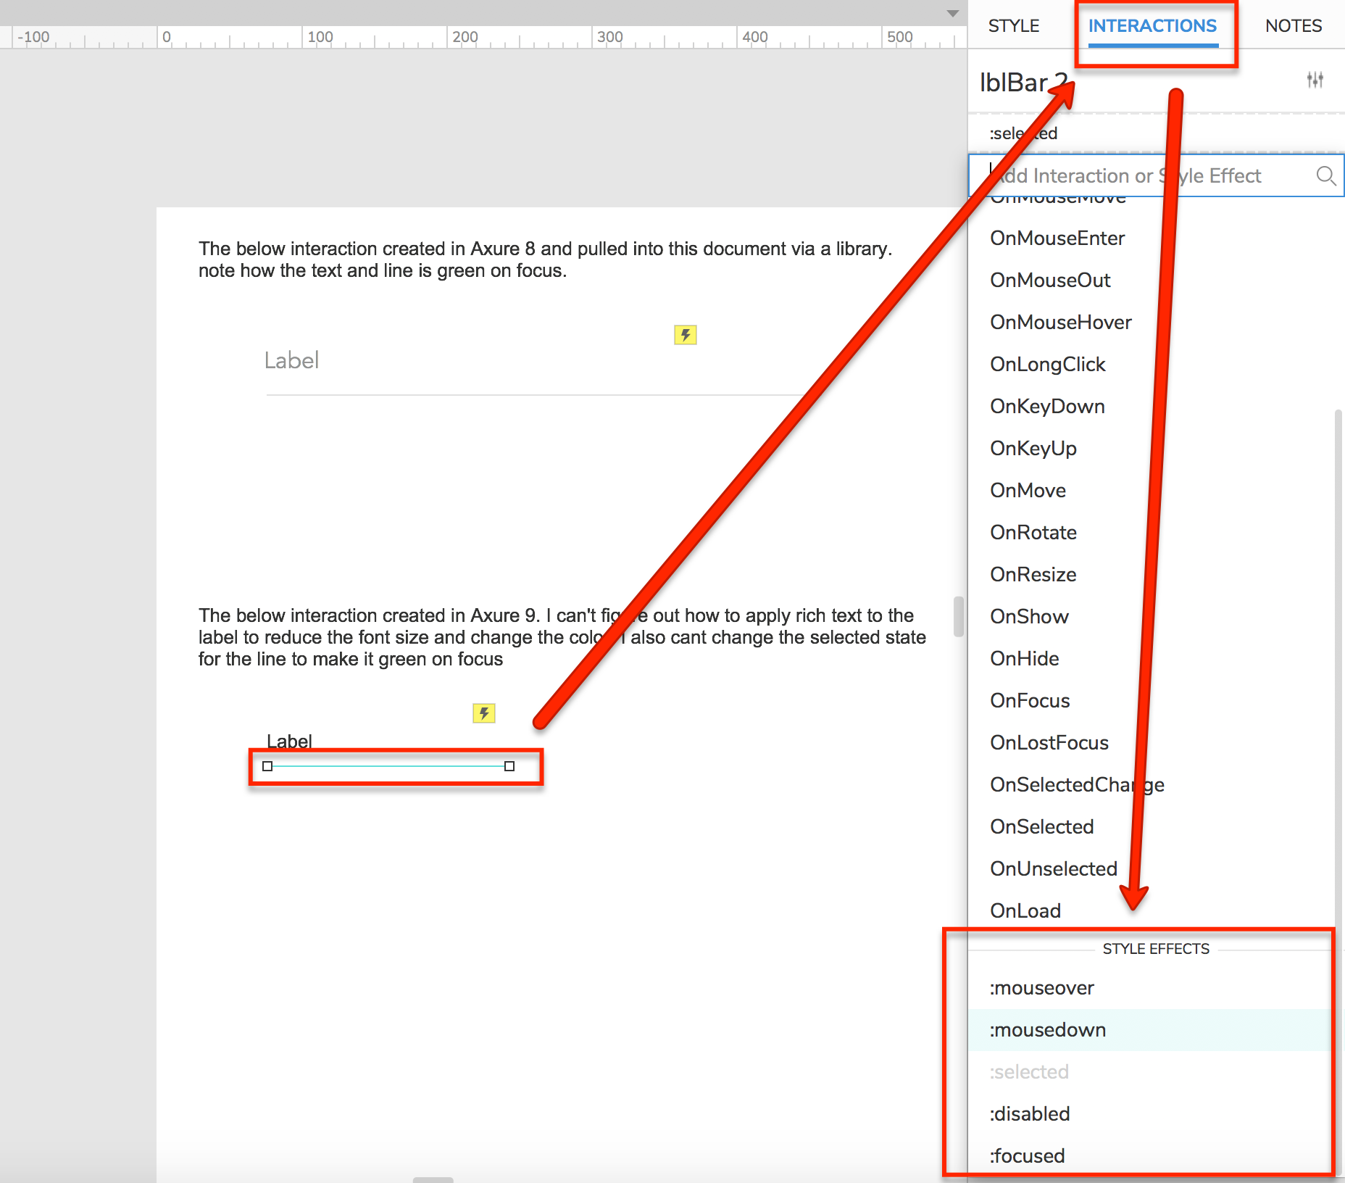Click the lightning bolt icon above the selected line widget
1345x1183 pixels.
[483, 713]
